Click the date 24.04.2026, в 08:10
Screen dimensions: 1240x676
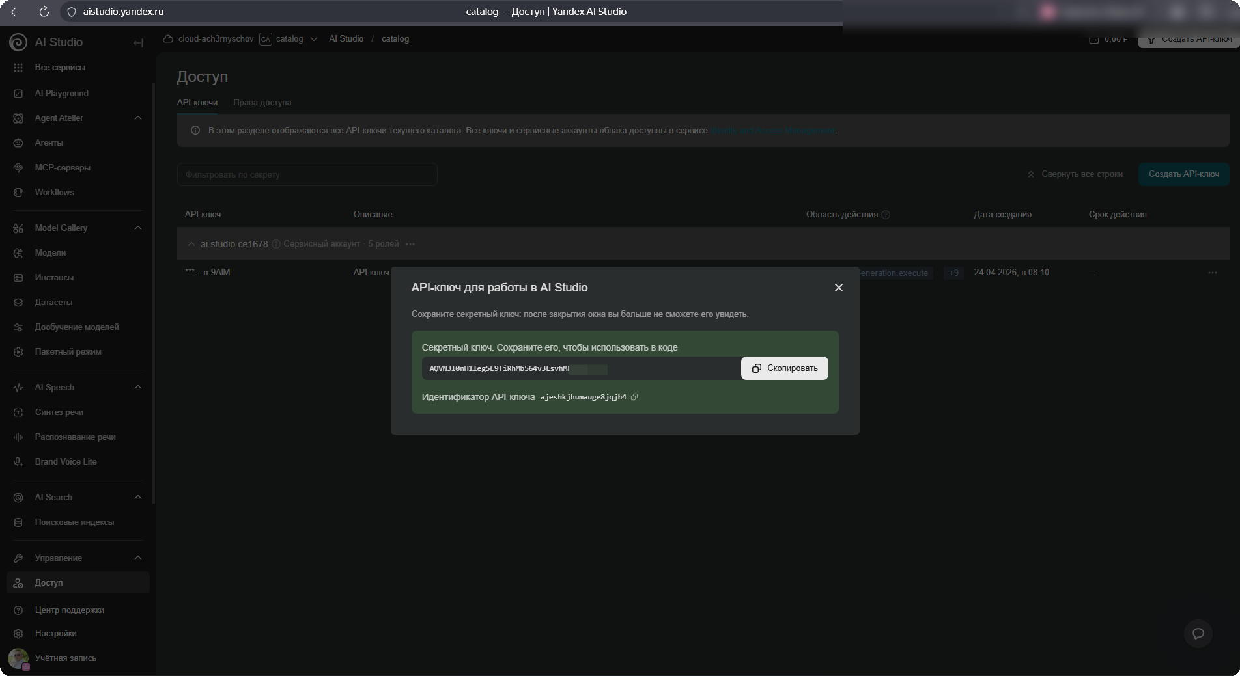[x=1011, y=273]
